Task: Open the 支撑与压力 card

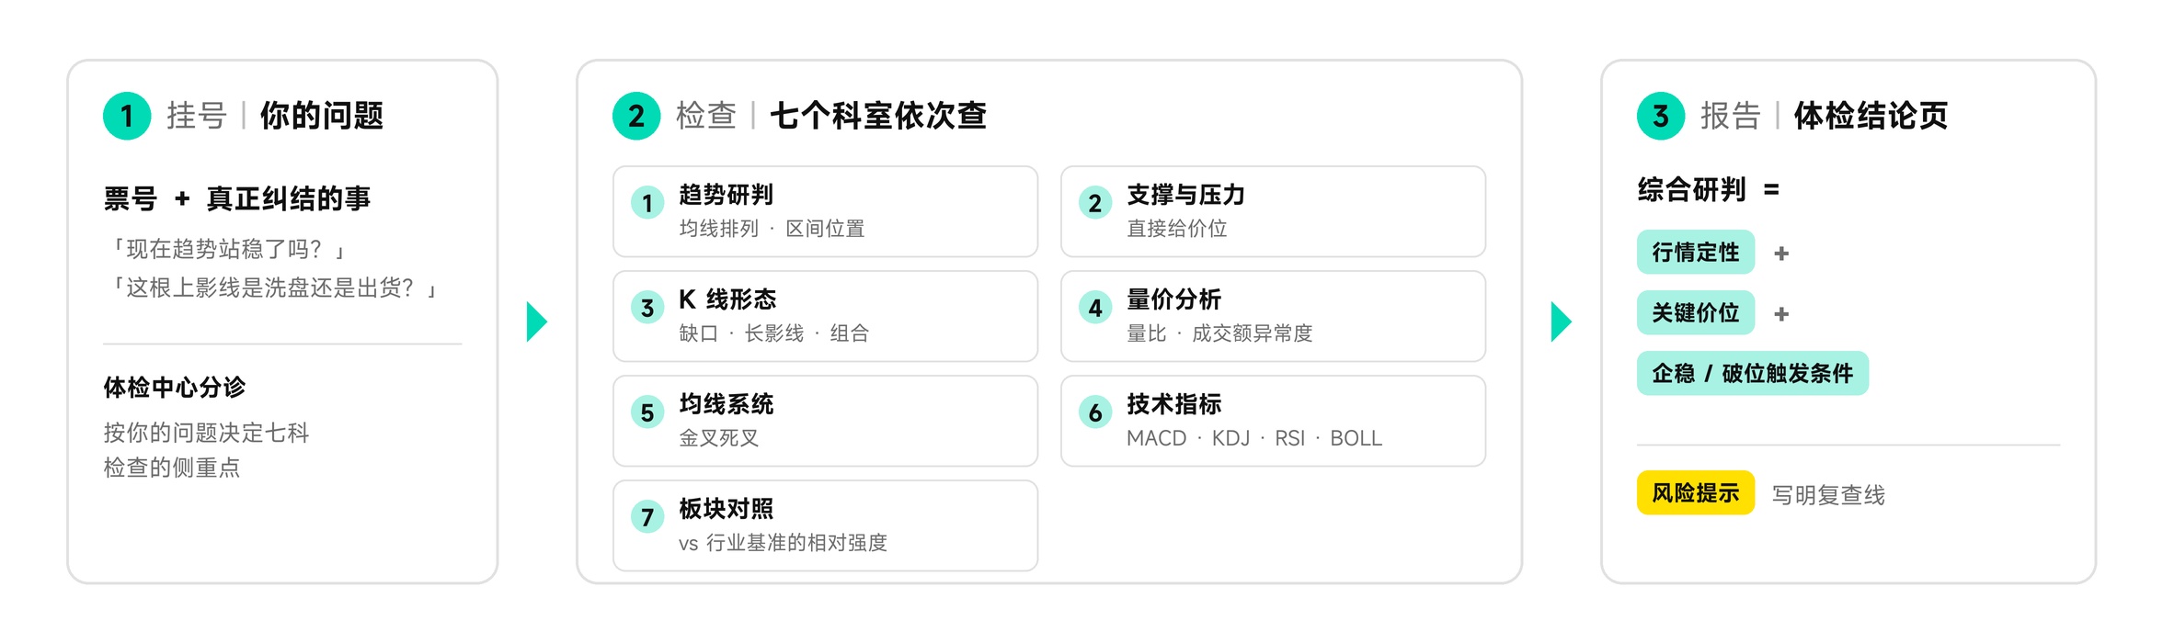Action: click(1273, 211)
